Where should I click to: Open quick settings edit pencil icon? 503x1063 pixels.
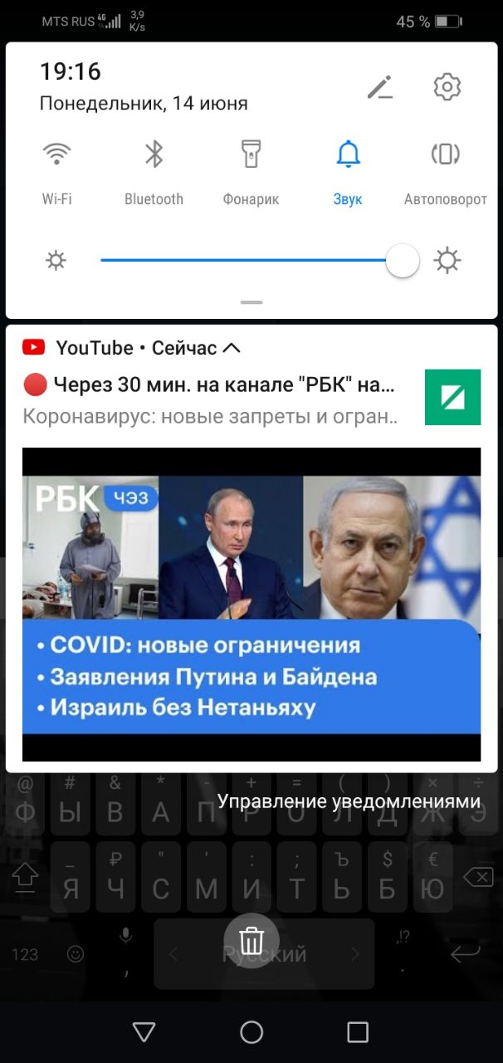coord(380,87)
